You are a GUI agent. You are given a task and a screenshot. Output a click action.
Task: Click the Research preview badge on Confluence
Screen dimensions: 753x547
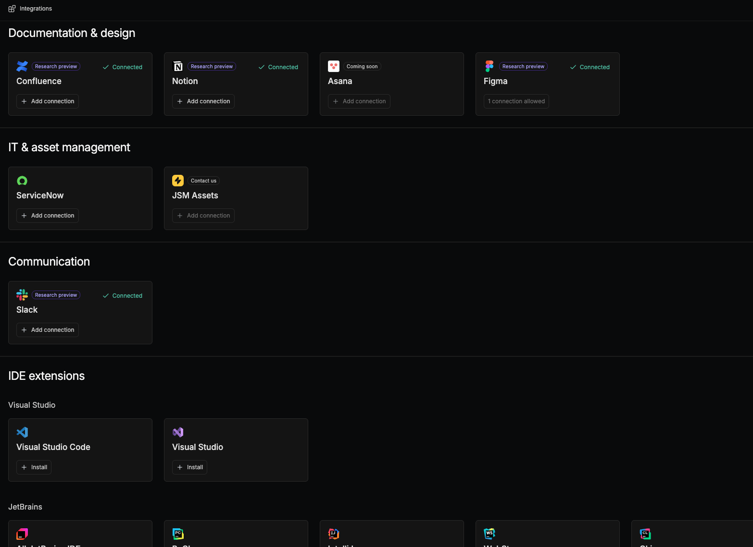click(x=56, y=66)
